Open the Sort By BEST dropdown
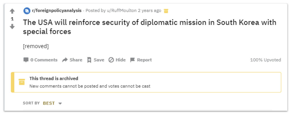297x117 pixels. tap(49, 103)
